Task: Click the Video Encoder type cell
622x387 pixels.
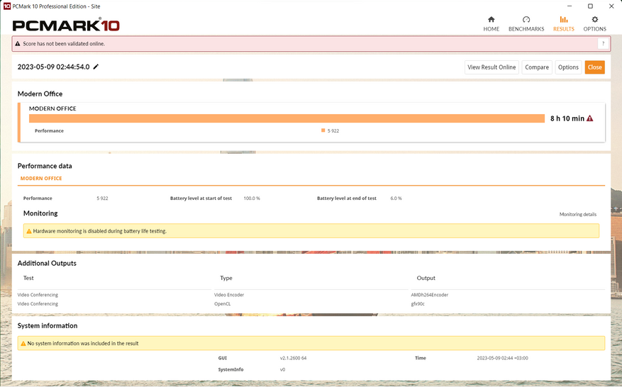Action: (x=229, y=295)
